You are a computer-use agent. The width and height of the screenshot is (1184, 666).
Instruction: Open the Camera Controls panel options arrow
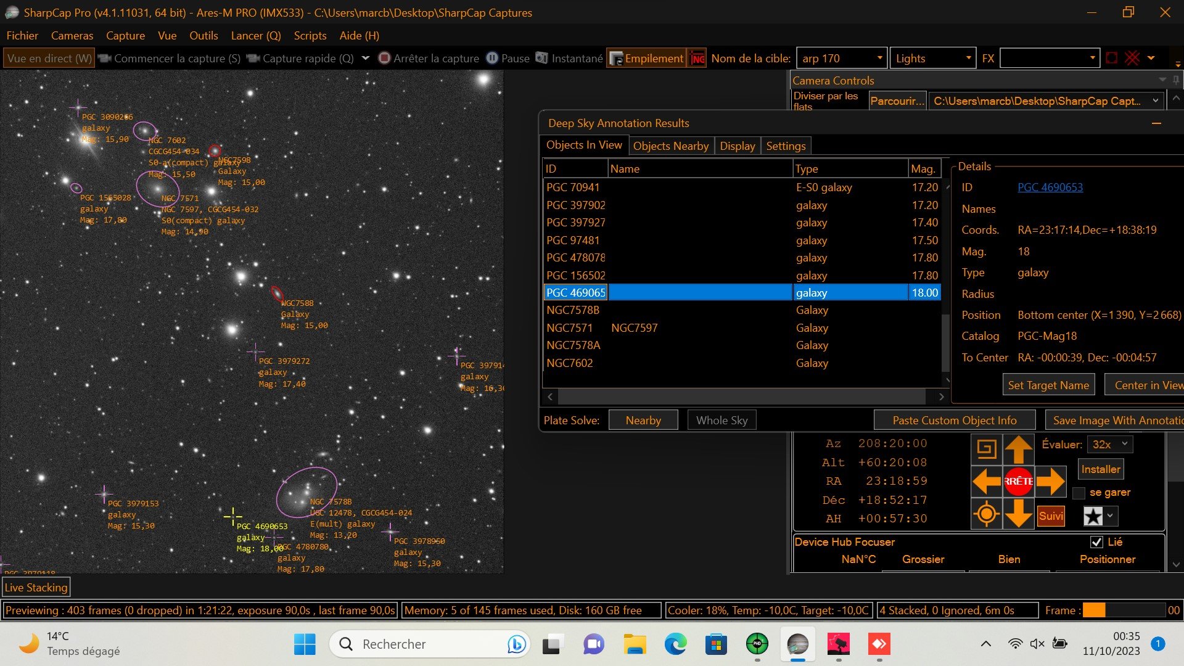pyautogui.click(x=1162, y=80)
